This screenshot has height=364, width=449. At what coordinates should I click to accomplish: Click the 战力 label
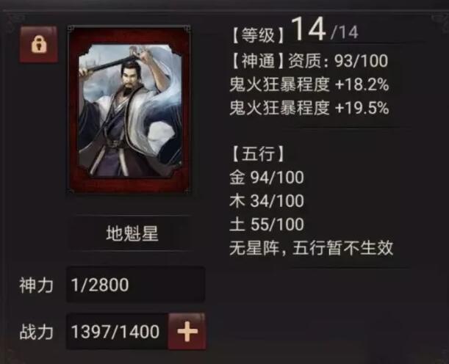click(x=36, y=332)
